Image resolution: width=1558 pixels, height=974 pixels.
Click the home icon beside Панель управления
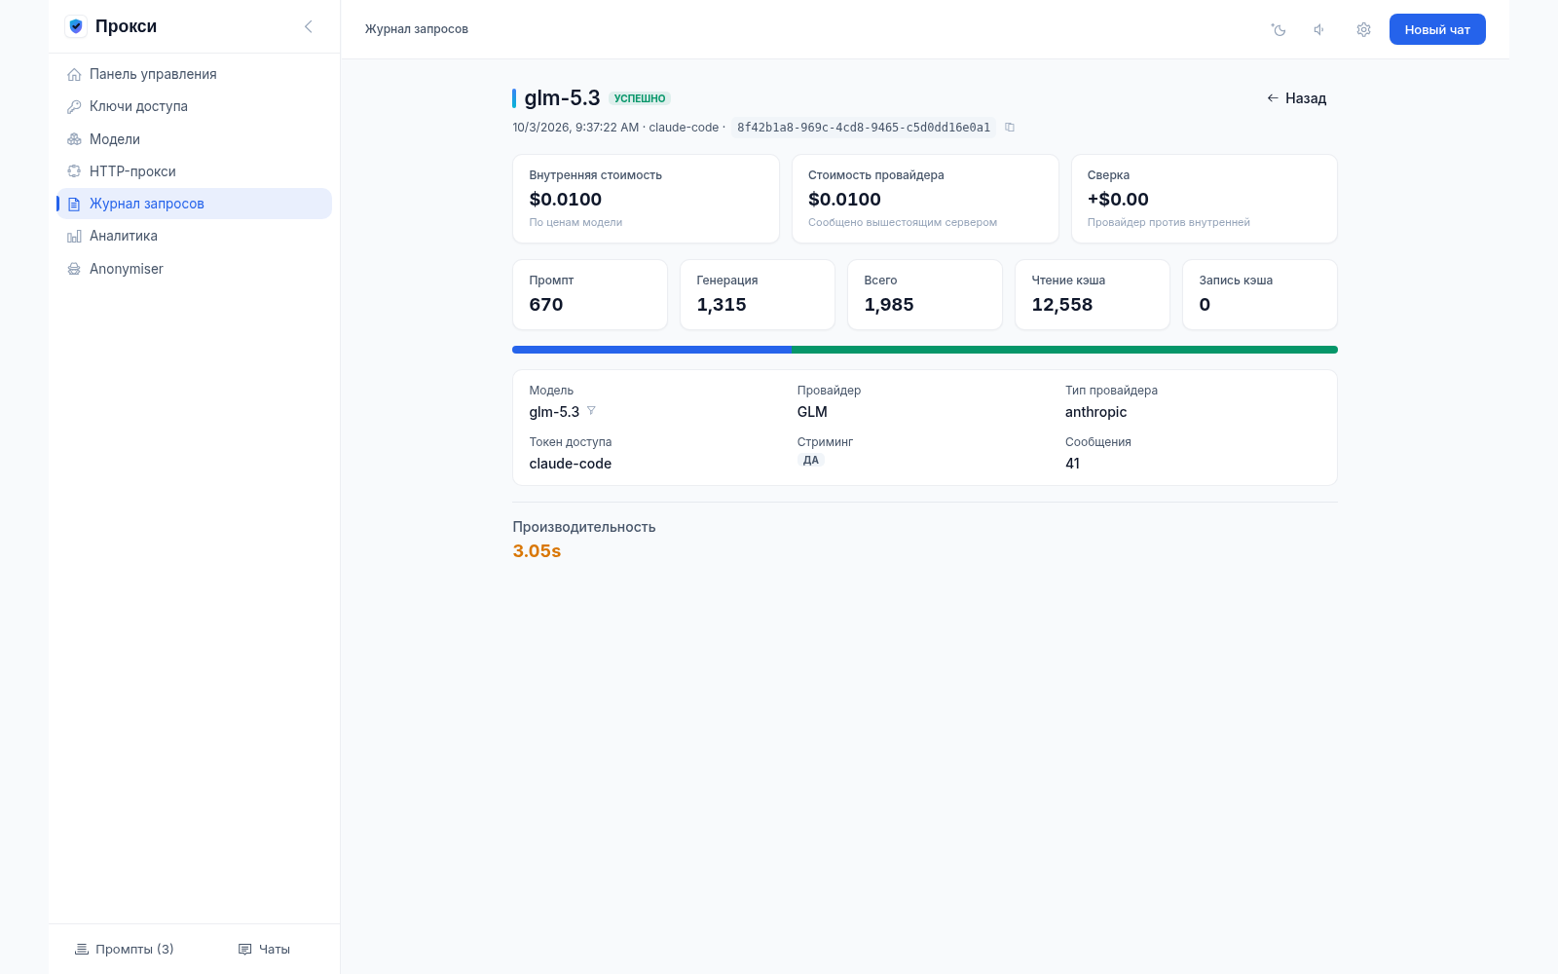74,74
